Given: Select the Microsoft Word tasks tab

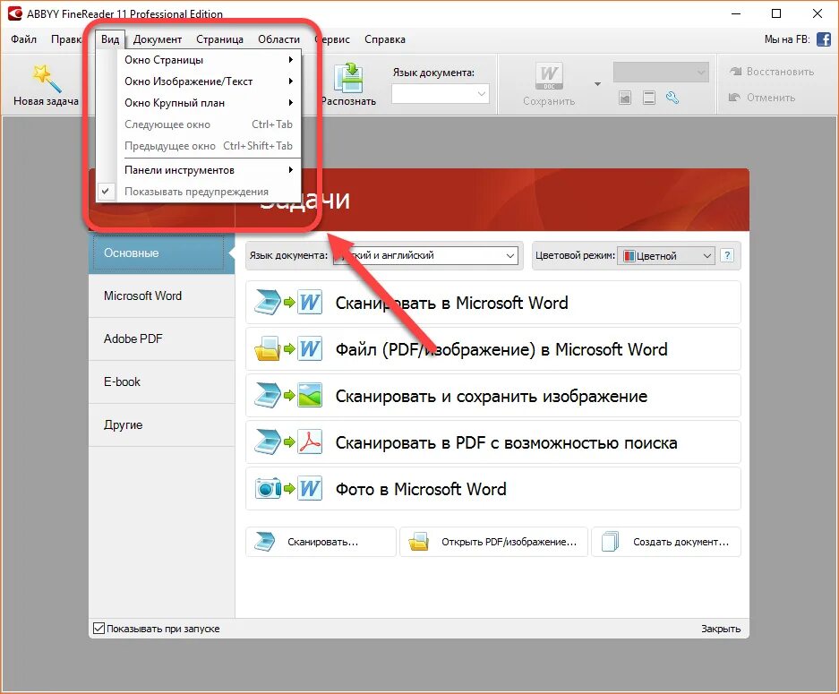Looking at the screenshot, I should pos(161,296).
